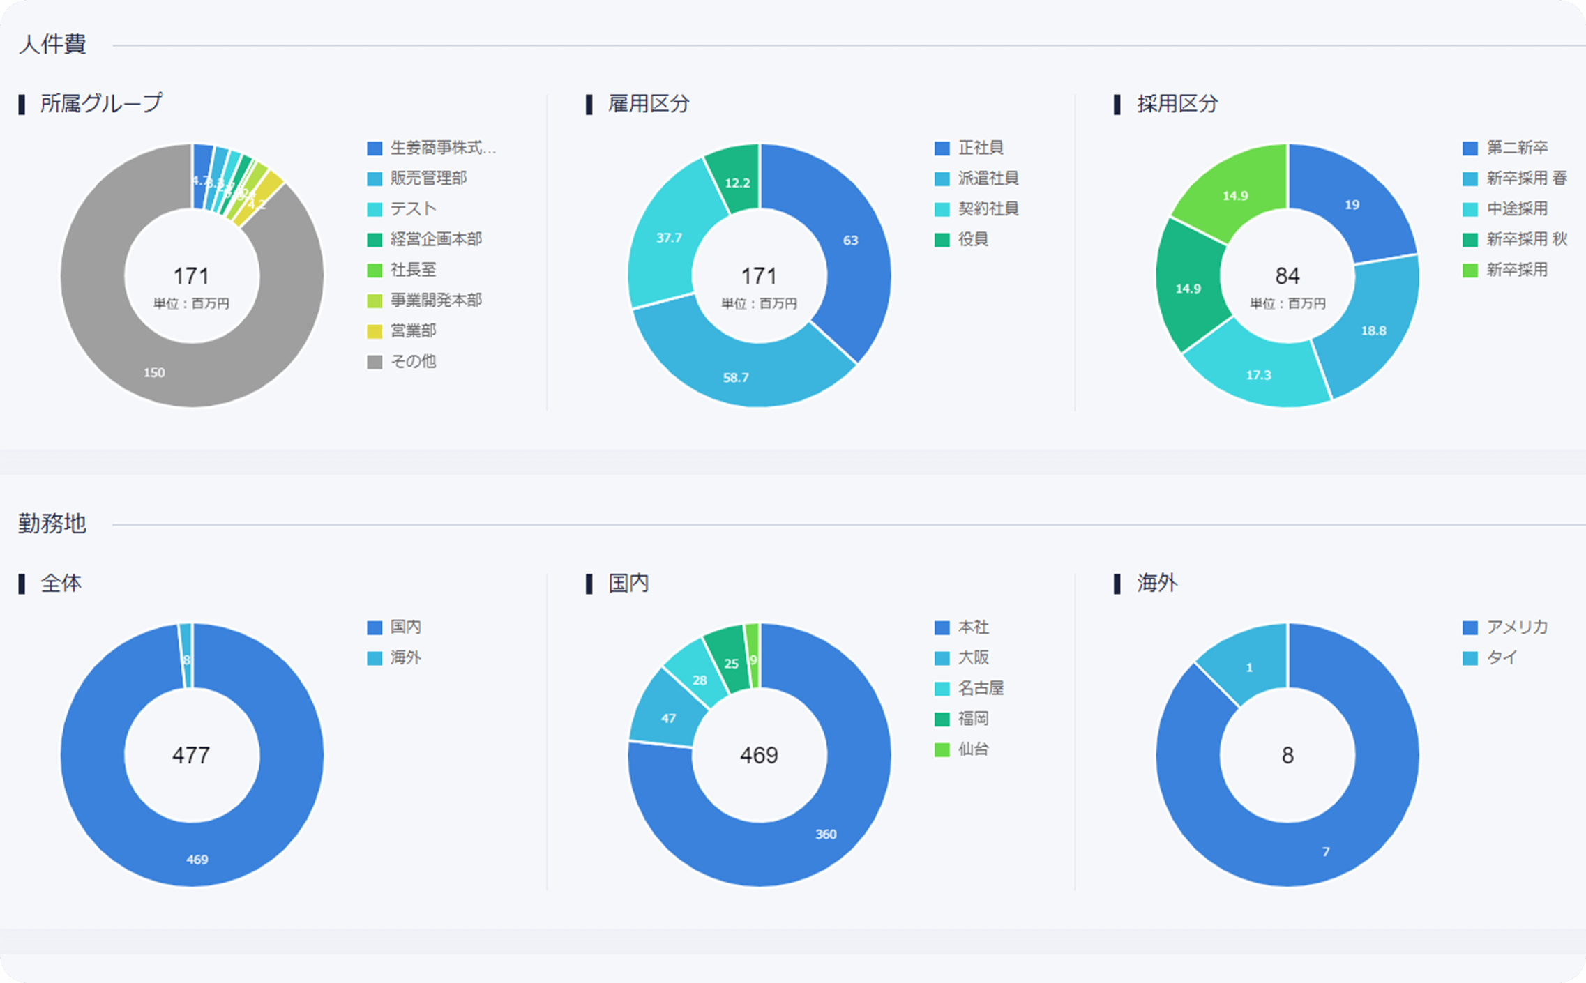Click the 第二新卒 legend label

point(1516,148)
